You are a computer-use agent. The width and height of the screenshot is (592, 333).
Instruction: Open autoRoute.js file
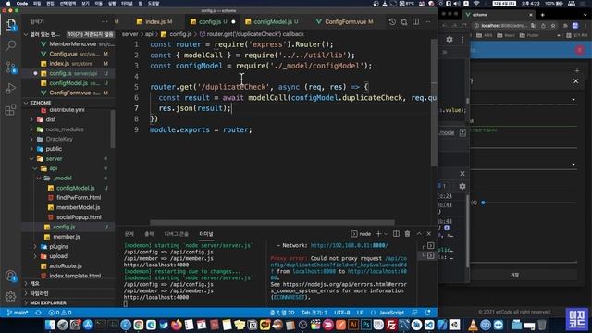click(66, 266)
